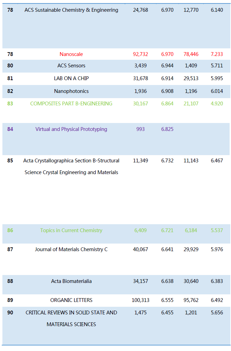The height and width of the screenshot is (351, 231).
Task: Click impact factor 6.908
Action: tap(167, 91)
